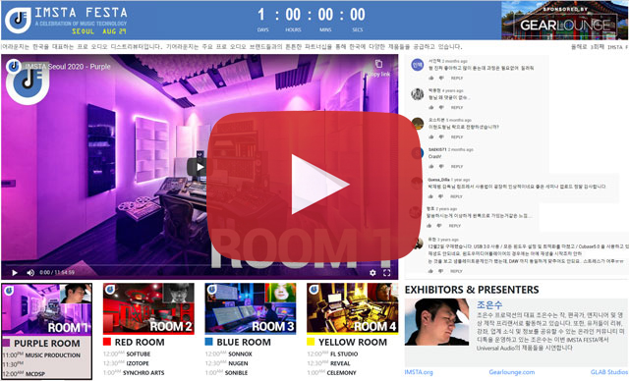Dislike the second comment with thumbs down
Viewport: 629px width, 381px height.
(x=441, y=107)
